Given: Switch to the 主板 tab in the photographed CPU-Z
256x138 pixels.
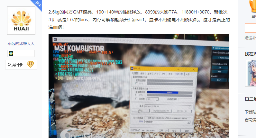Looking at the screenshot, I should [x=150, y=74].
